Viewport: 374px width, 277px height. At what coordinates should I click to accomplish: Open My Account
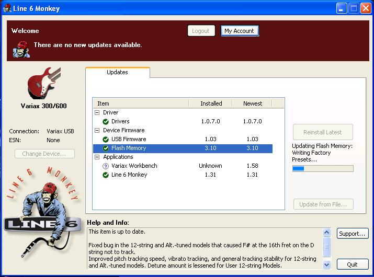point(239,31)
